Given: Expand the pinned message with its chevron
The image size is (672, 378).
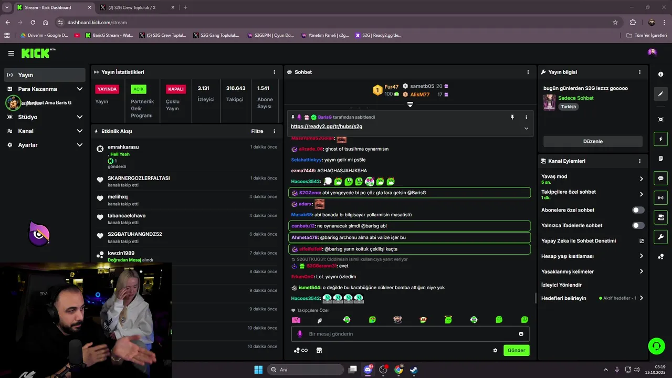Looking at the screenshot, I should pos(526,128).
